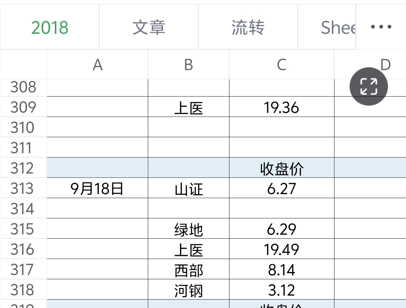Switch to the 2018 sheet tab
406x308 pixels.
pos(50,27)
